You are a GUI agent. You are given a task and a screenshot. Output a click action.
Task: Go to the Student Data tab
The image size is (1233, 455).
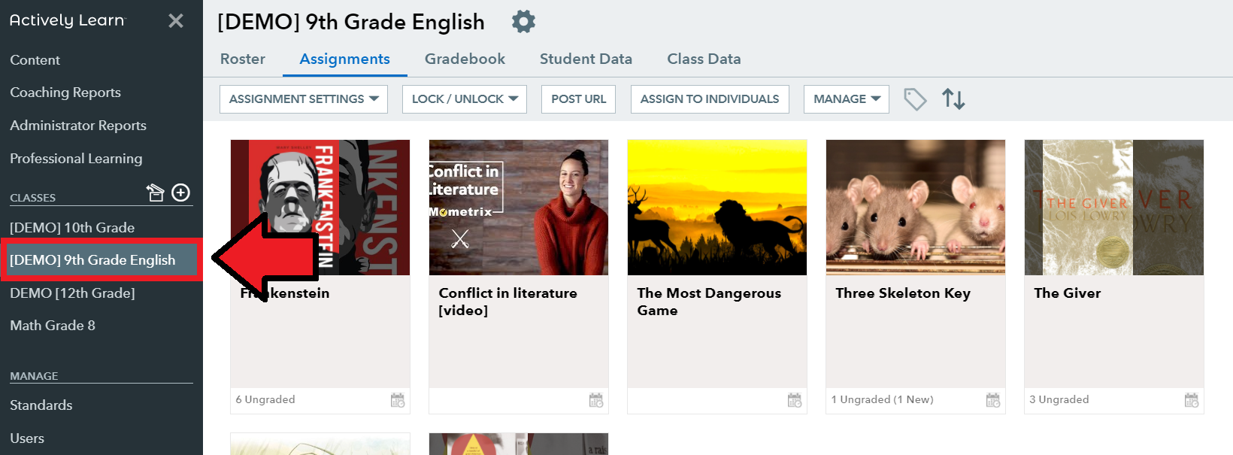pyautogui.click(x=586, y=59)
